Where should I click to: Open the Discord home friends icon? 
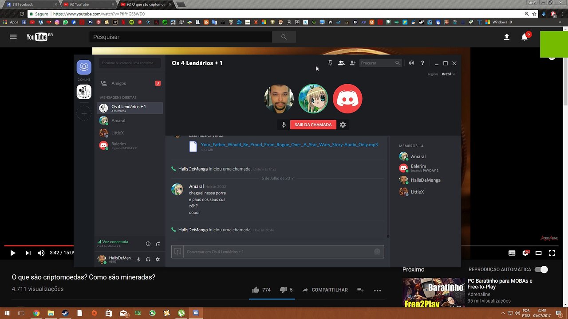coord(84,67)
